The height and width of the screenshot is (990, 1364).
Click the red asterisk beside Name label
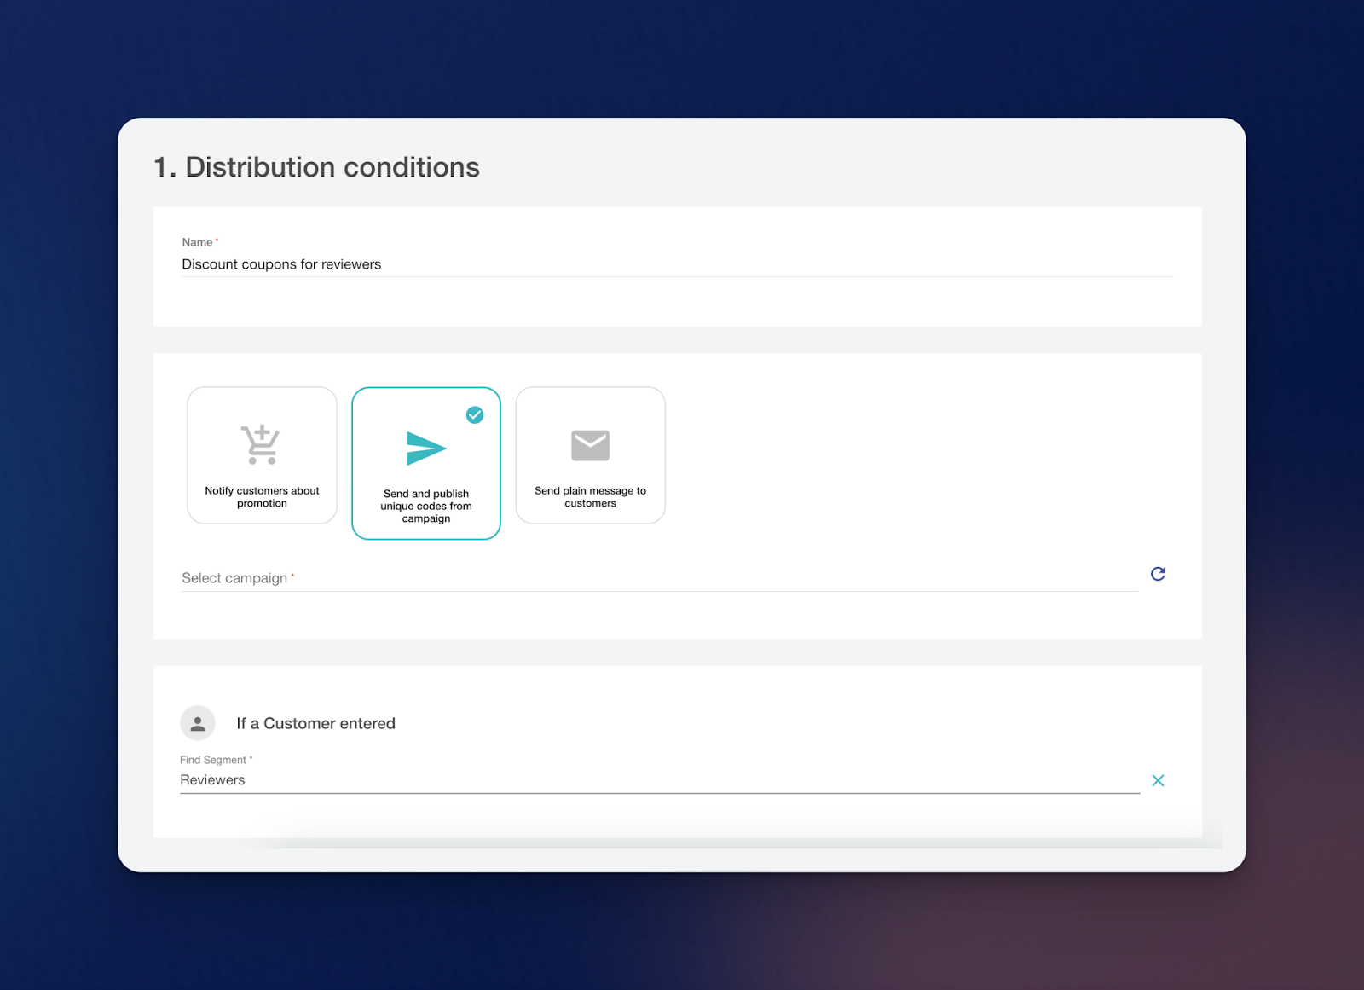(217, 240)
